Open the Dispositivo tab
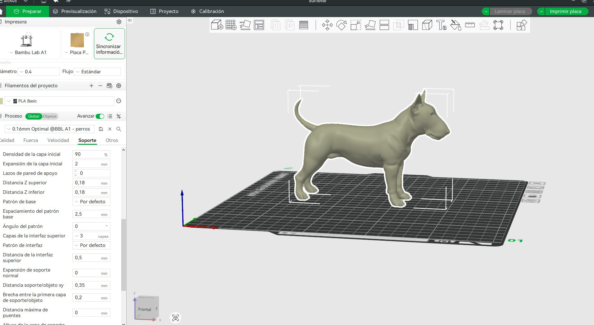The width and height of the screenshot is (594, 325). tap(121, 11)
